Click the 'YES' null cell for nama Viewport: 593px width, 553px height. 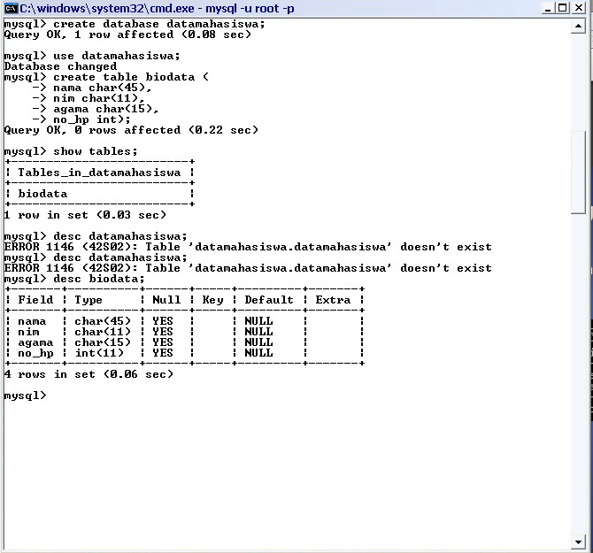pyautogui.click(x=163, y=321)
